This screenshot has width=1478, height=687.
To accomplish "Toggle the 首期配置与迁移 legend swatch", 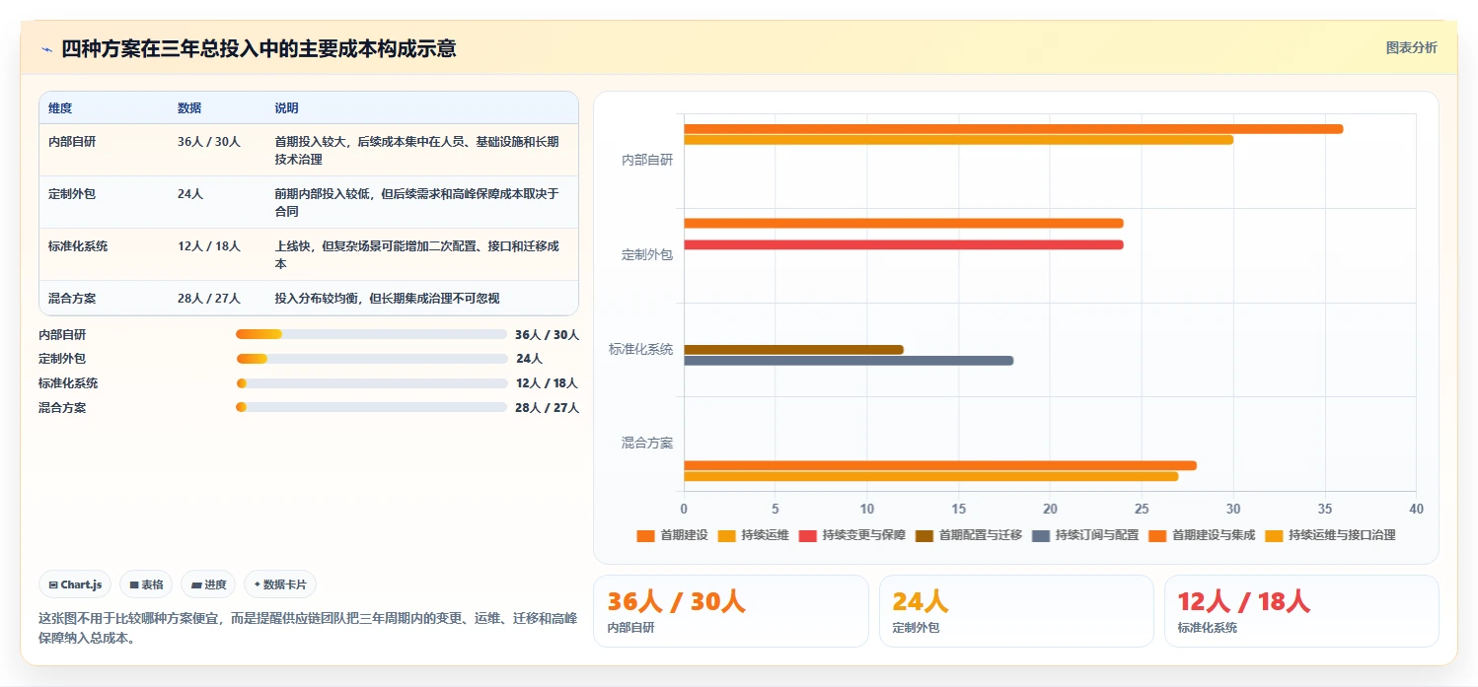I will click(924, 535).
